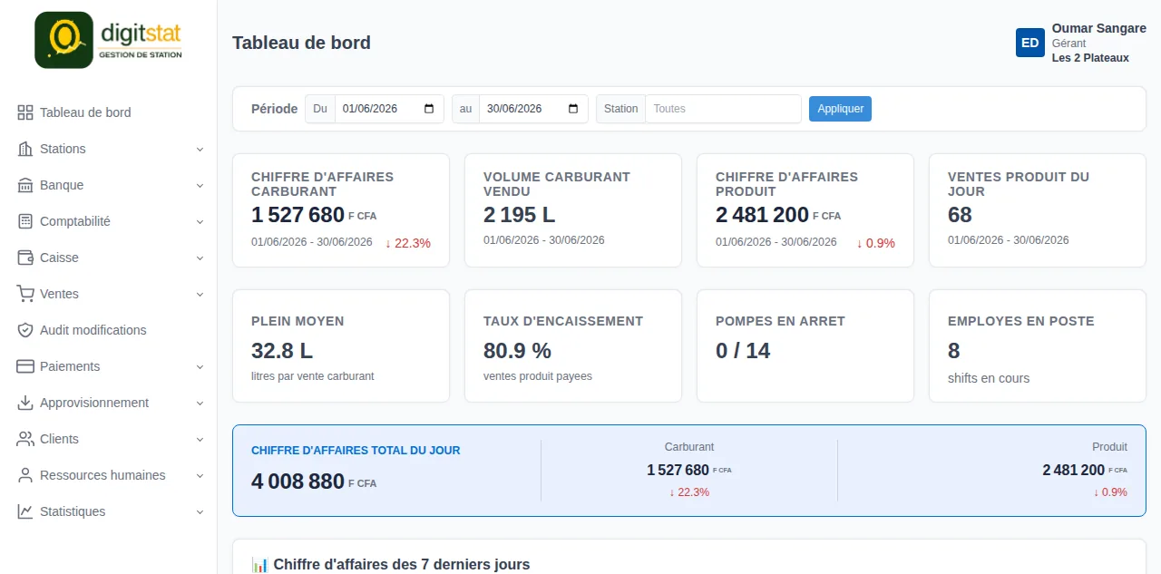This screenshot has width=1161, height=574.
Task: Click the Ventes produit du jour card
Action: [x=1038, y=210]
